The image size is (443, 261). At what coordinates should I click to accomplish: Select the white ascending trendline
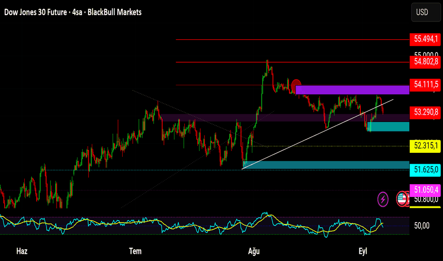[x=318, y=134]
